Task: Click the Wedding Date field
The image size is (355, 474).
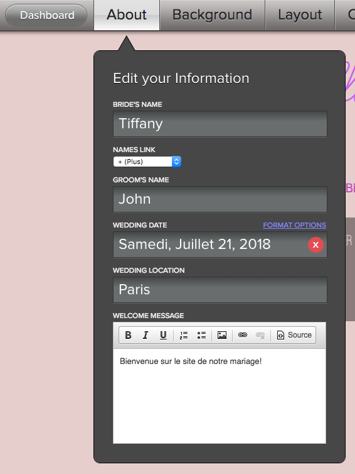Action: (x=220, y=245)
